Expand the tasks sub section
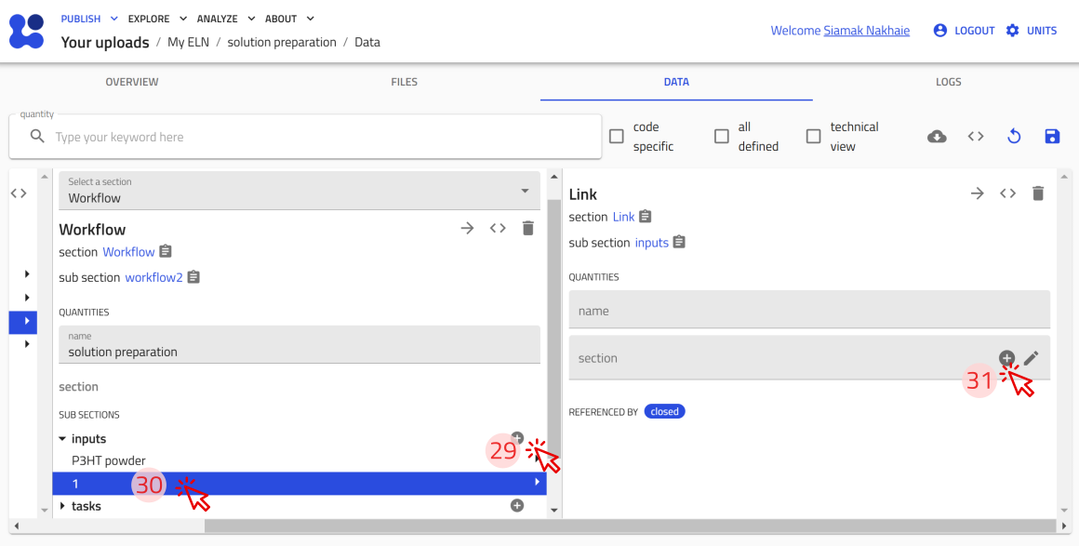 (62, 506)
